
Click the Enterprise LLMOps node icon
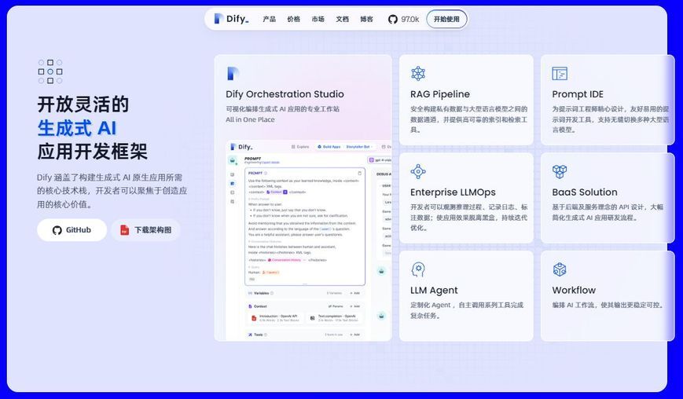[418, 171]
